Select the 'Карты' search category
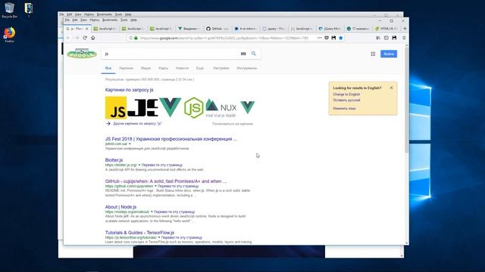The image size is (485, 272). (x=164, y=68)
